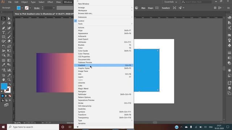Select the Zoom tool

[9, 80]
